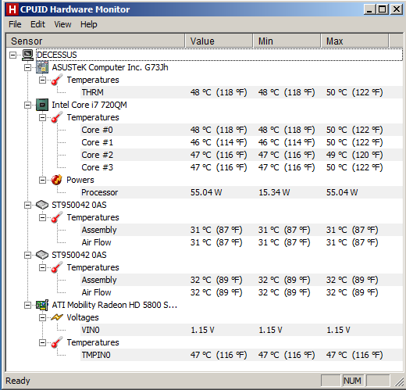The height and width of the screenshot is (390, 406).
Task: Collapse the Temperatures group under the ASUSTeK node
Action: coord(42,80)
